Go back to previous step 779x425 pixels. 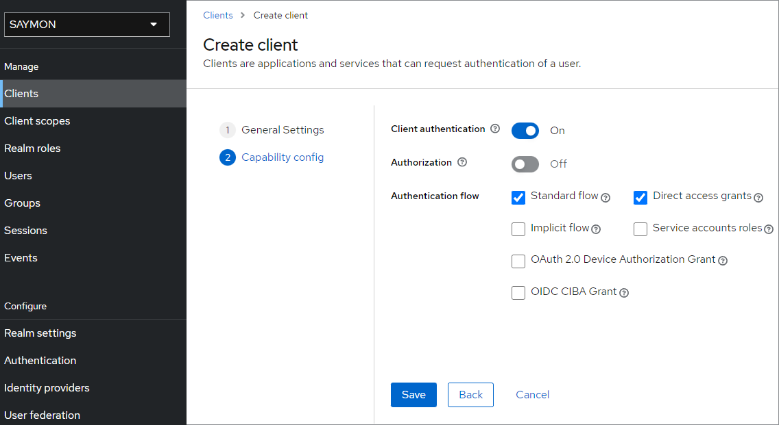click(x=470, y=395)
